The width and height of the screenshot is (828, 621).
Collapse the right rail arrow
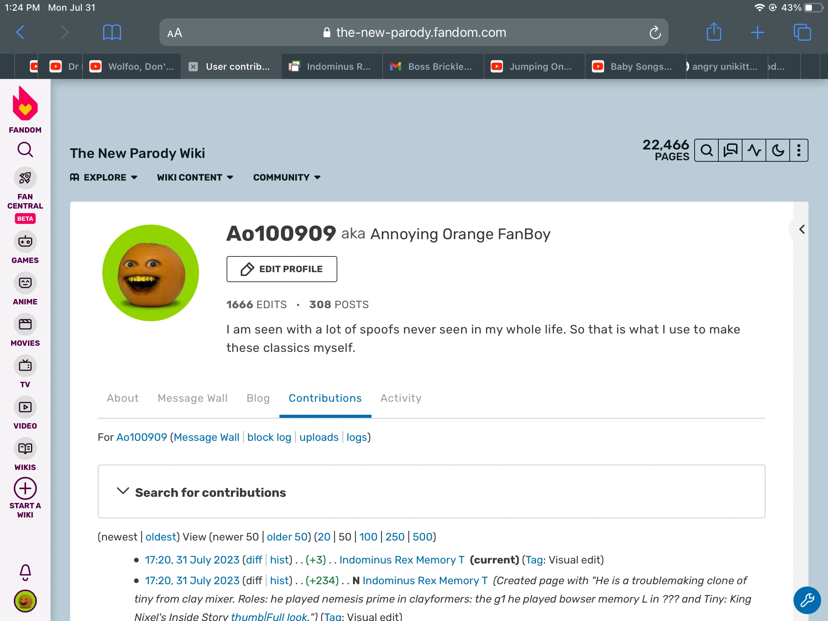pyautogui.click(x=802, y=229)
